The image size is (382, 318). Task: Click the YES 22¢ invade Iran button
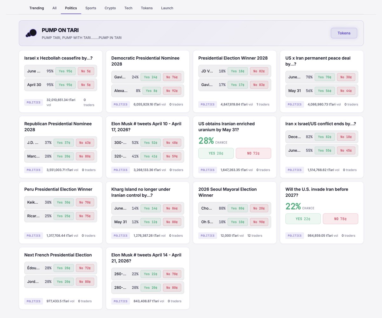click(303, 219)
